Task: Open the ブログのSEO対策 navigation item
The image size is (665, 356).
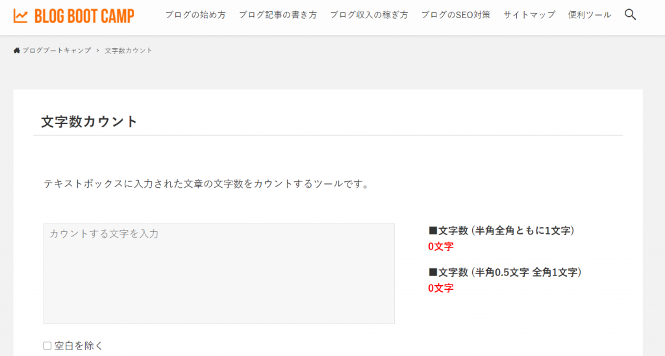Action: [455, 15]
